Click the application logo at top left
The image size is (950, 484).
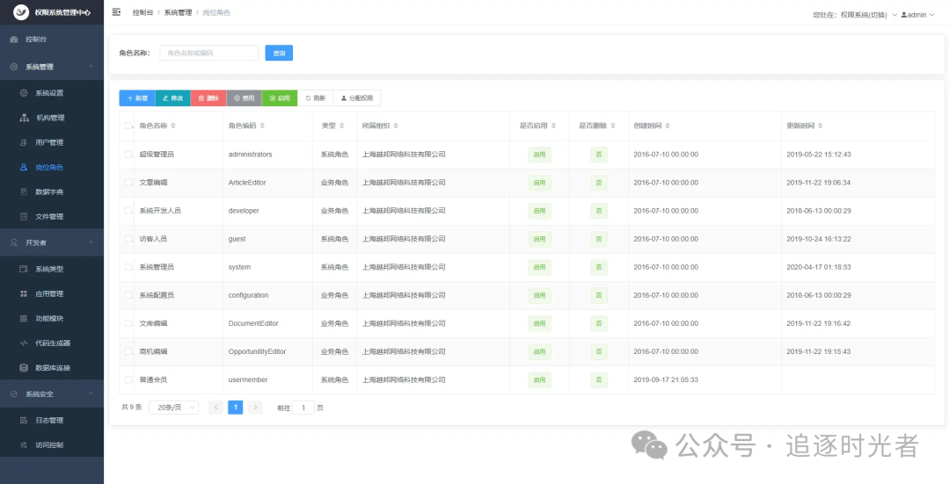(x=20, y=12)
